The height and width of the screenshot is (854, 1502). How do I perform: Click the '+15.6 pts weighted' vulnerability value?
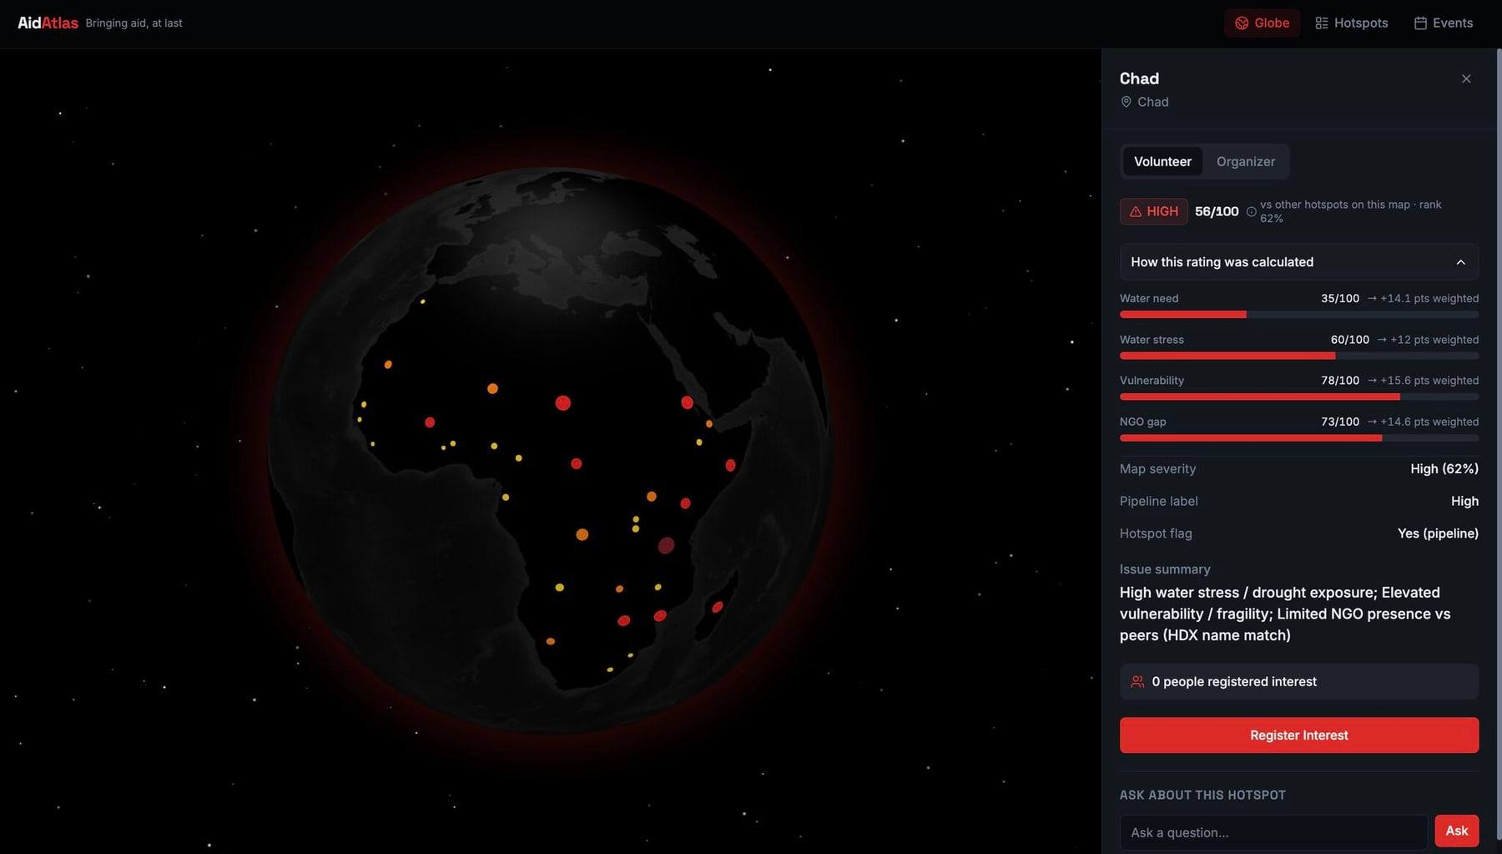point(1429,381)
